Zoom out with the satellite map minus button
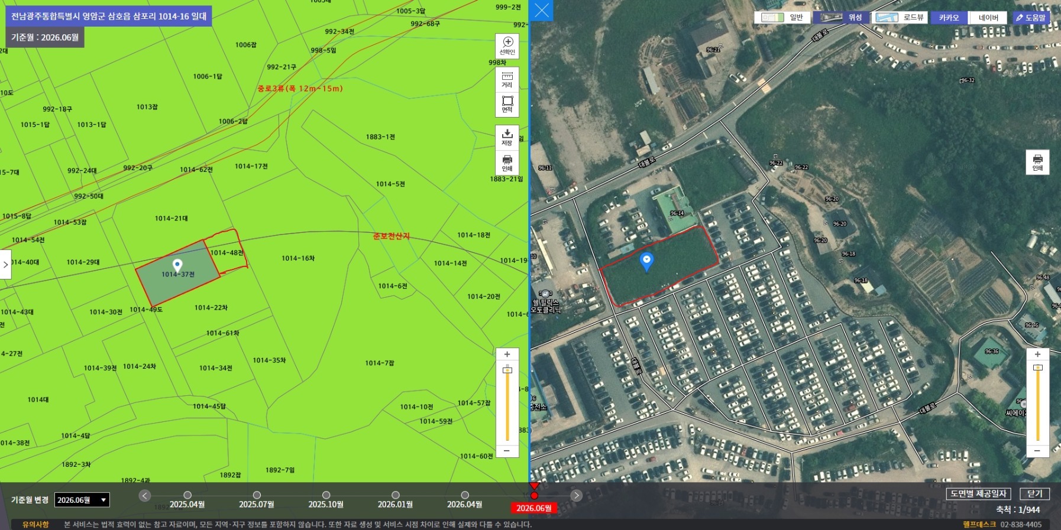Viewport: 1061px width, 530px height. coord(1037,451)
